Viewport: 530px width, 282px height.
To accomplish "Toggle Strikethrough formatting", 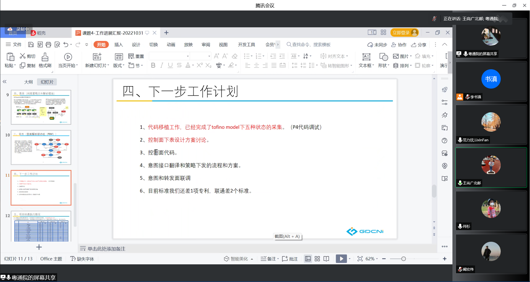I will tap(179, 65).
